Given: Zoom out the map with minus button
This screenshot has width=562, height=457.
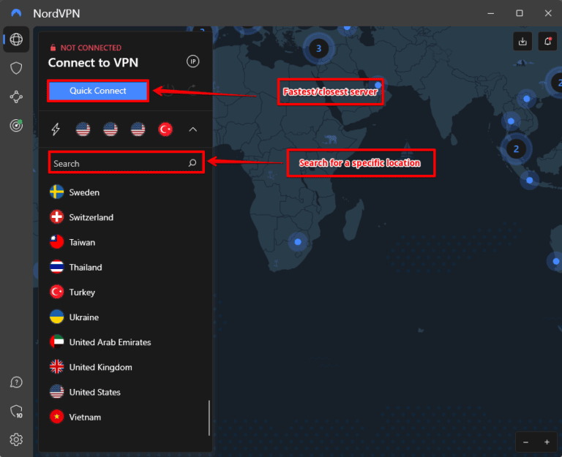Looking at the screenshot, I should pos(527,442).
